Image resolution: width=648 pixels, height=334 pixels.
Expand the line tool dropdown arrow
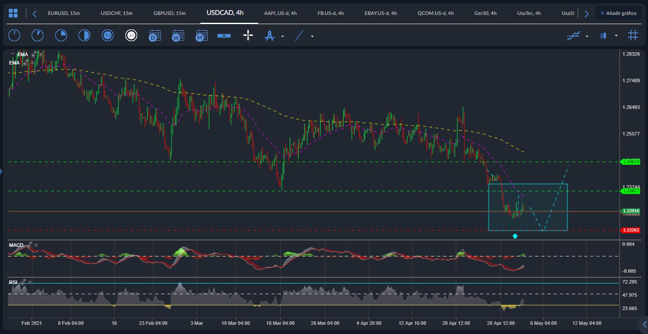point(312,36)
